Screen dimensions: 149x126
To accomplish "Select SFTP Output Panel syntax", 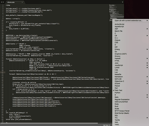I will pyautogui.click(x=131, y=111).
